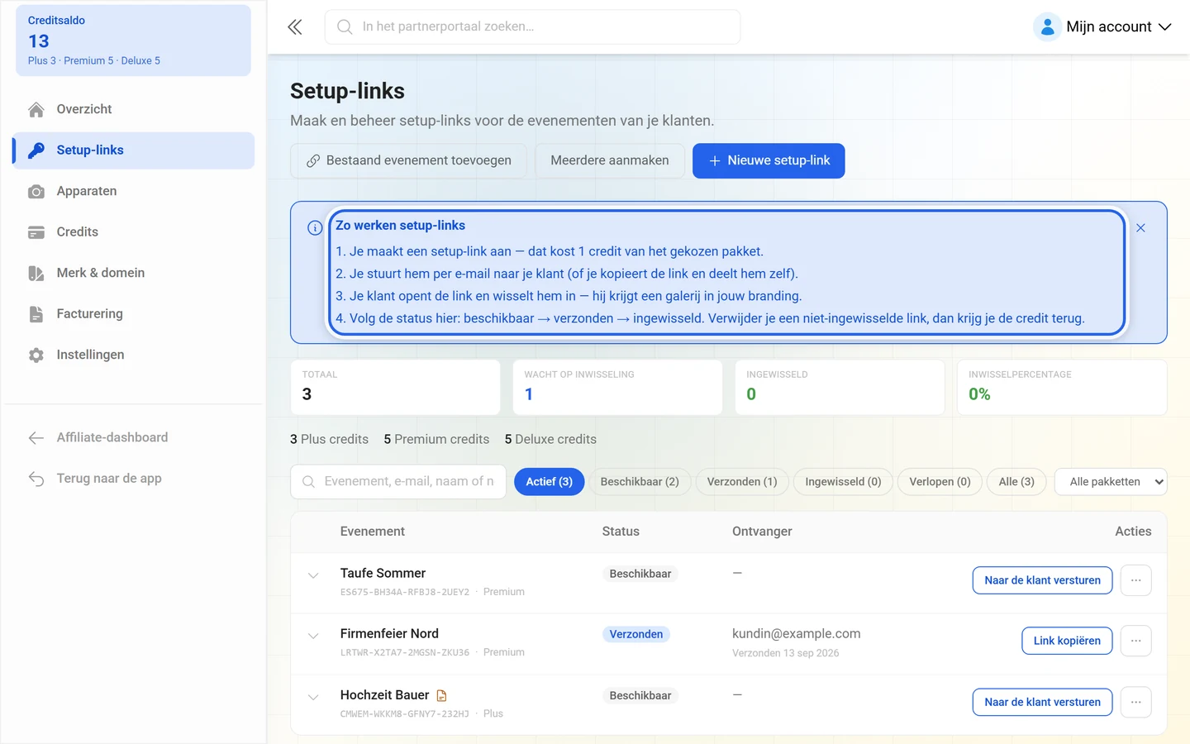1190x744 pixels.
Task: Click the camera icon beside Apparaten
Action: click(36, 192)
